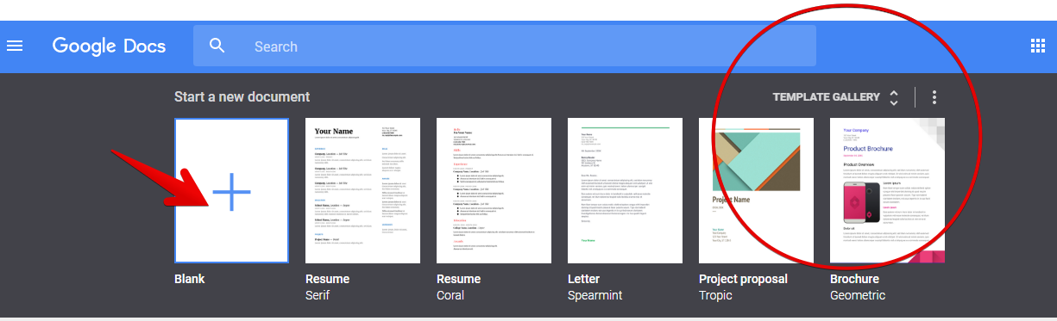
Task: Create a new Blank document
Action: [x=231, y=190]
